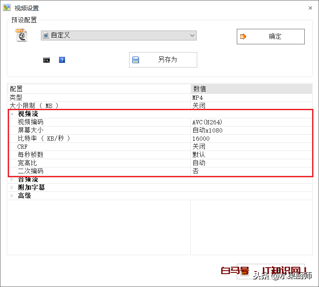Expand the 附加字幕 section
This screenshot has height=287, width=319.
tap(12, 188)
